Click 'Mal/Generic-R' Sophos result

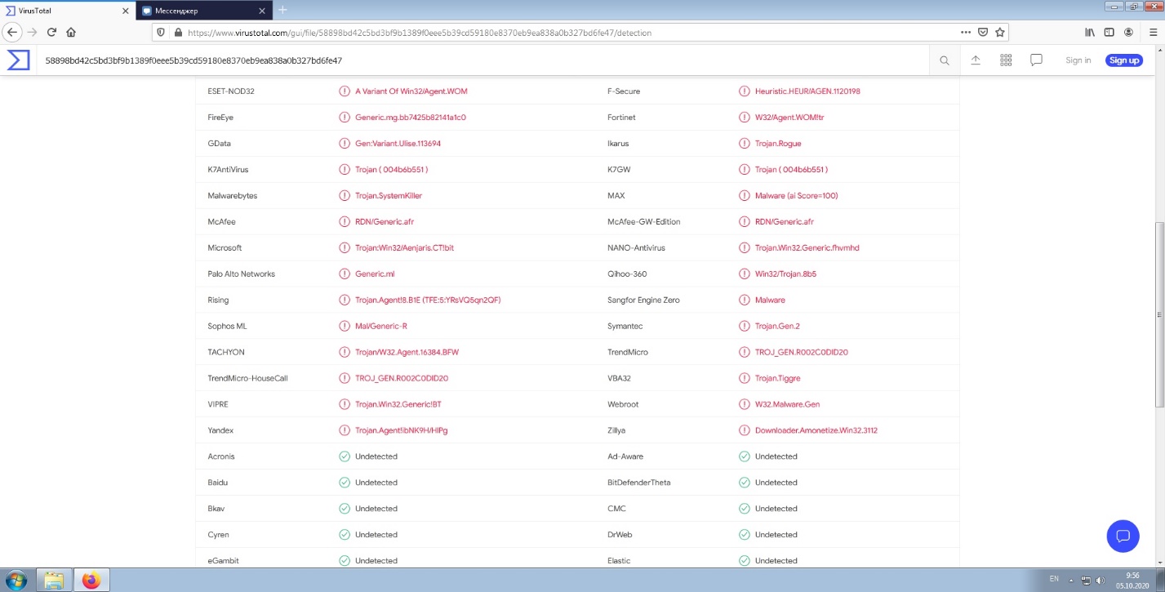pos(381,327)
